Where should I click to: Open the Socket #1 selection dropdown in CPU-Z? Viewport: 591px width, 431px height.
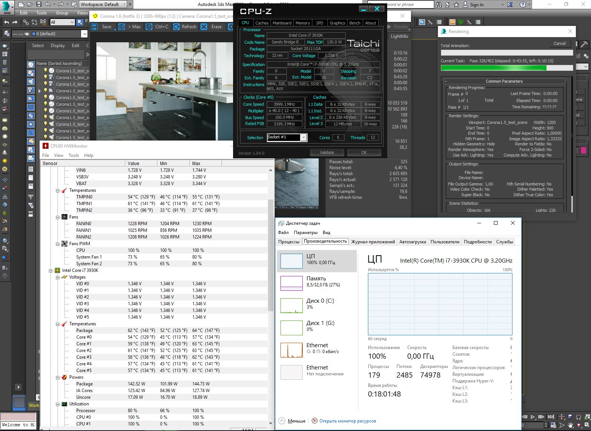(x=287, y=137)
